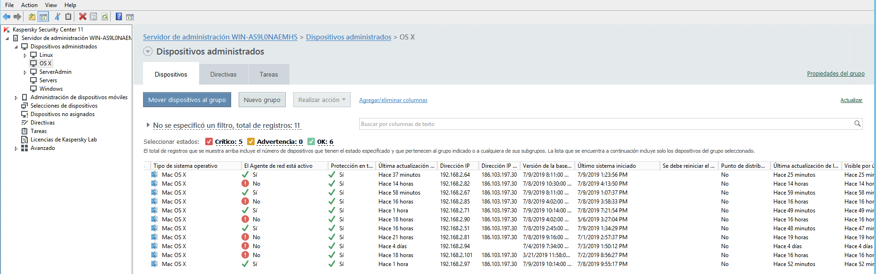Open the Realizar acción dropdown
This screenshot has height=274, width=876.
(321, 100)
